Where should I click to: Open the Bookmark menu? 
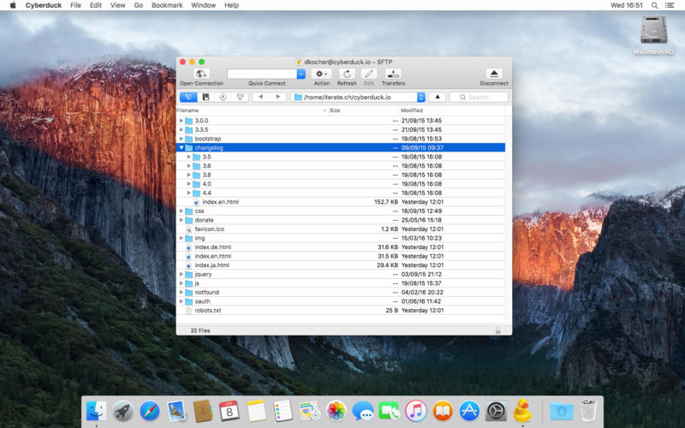click(x=167, y=5)
